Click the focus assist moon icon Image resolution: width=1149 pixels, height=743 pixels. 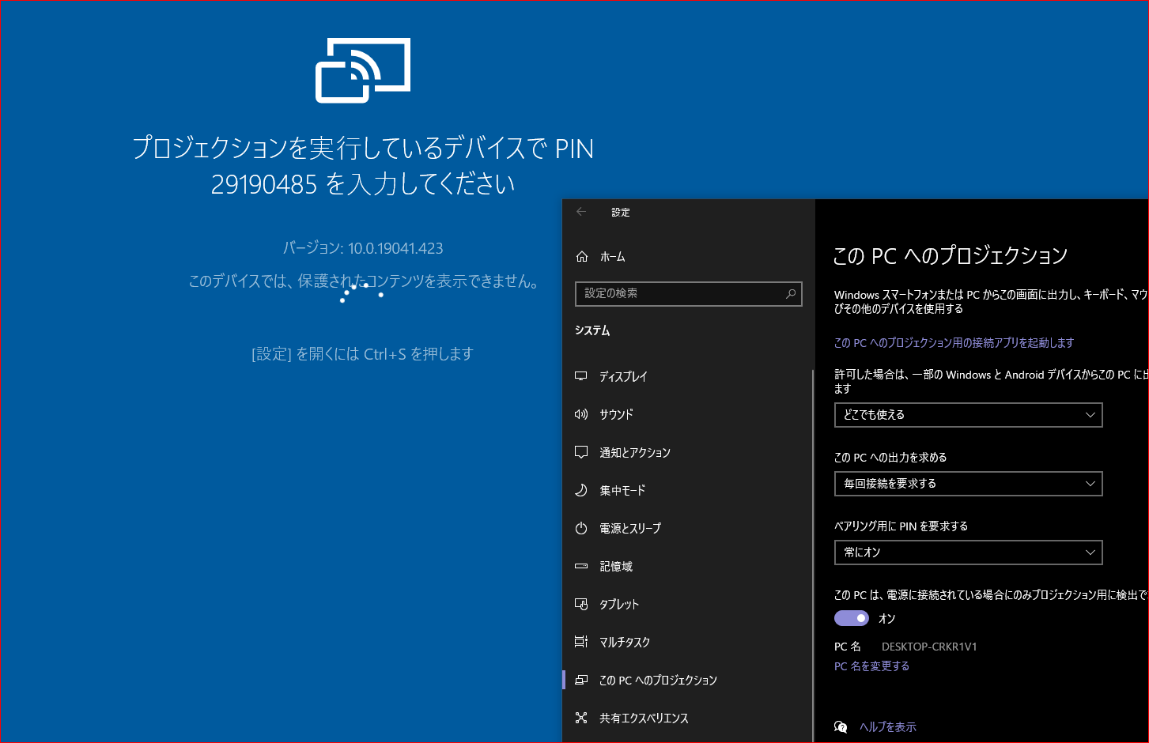coord(581,490)
